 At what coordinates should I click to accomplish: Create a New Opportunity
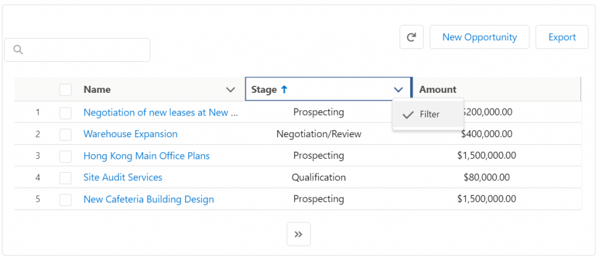tap(480, 37)
